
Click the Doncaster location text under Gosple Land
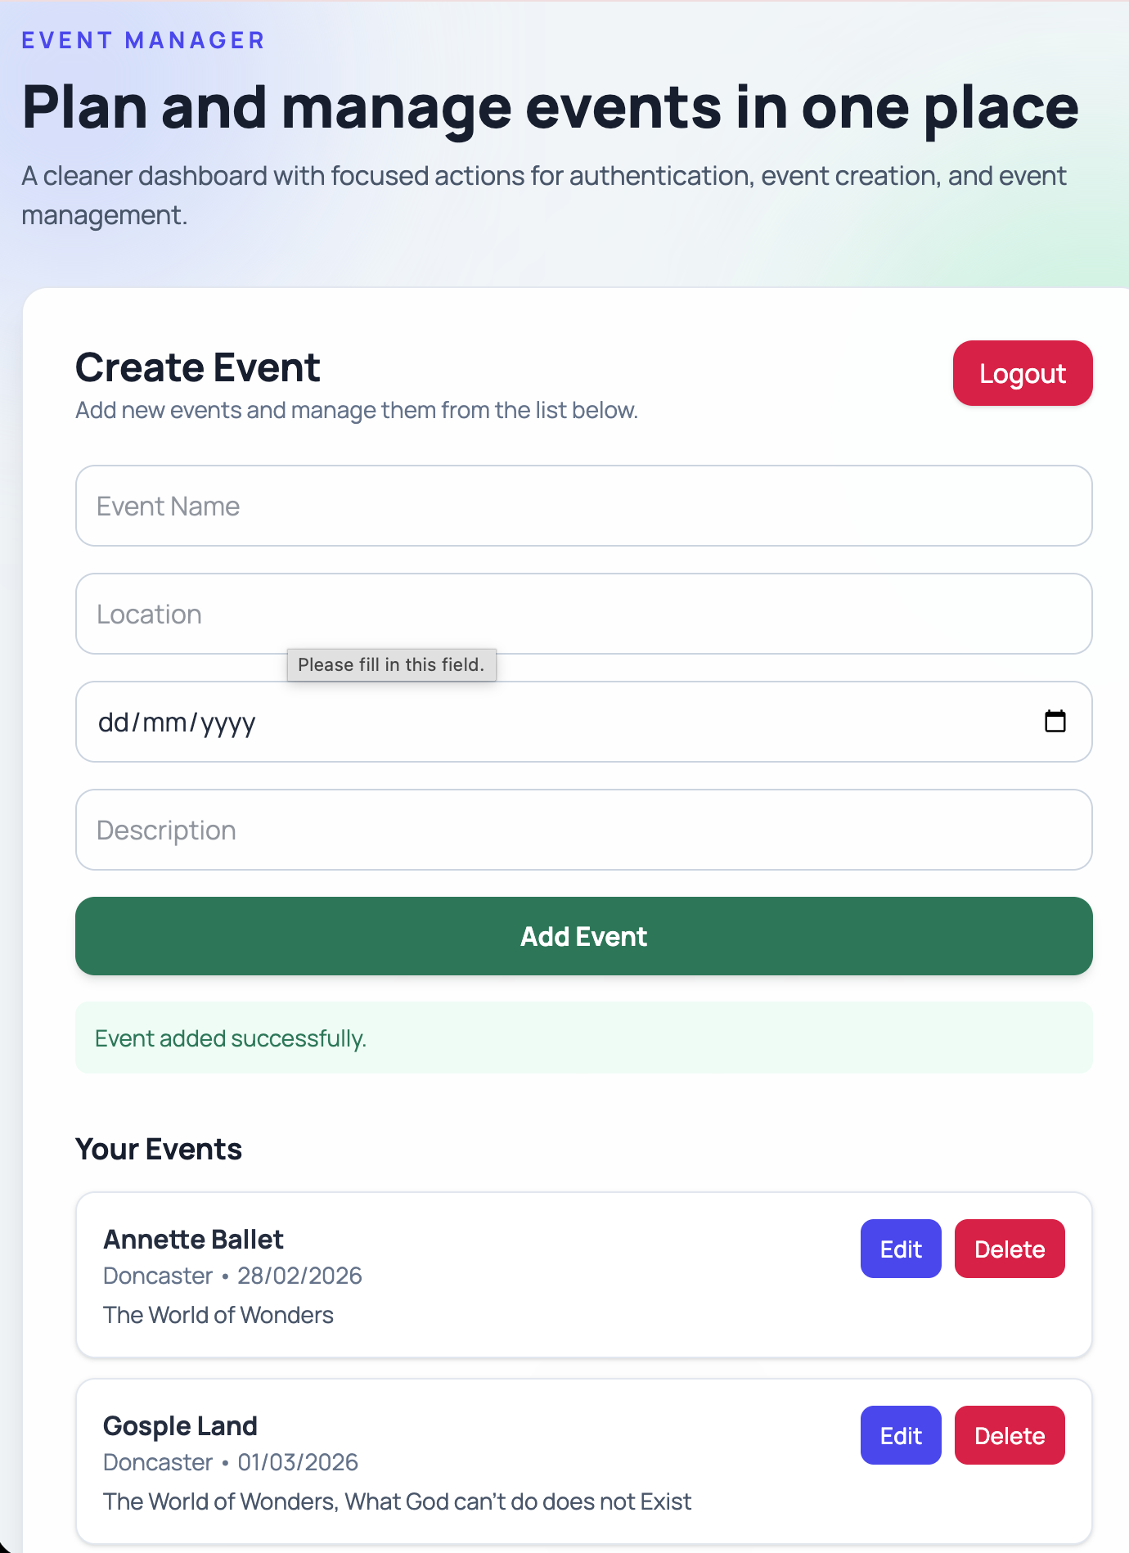(x=158, y=1462)
